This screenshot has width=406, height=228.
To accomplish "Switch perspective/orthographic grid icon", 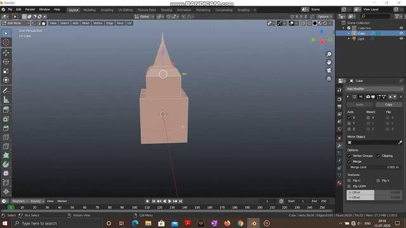I will click(329, 79).
